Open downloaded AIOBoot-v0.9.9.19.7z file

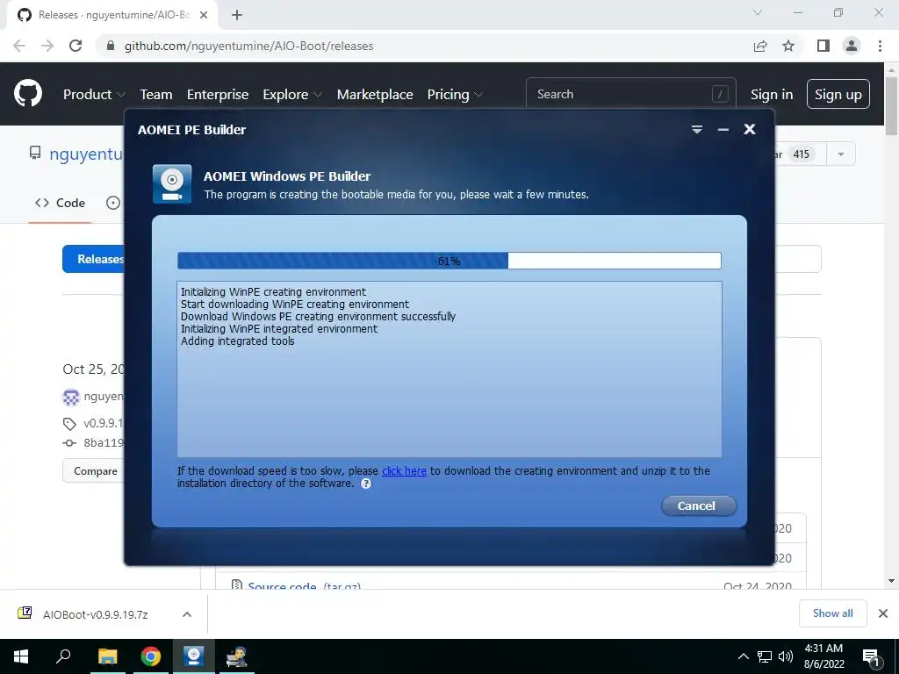coord(95,614)
